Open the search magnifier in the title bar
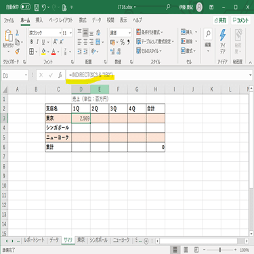Screen dimensions: 254x254 coord(168,7)
